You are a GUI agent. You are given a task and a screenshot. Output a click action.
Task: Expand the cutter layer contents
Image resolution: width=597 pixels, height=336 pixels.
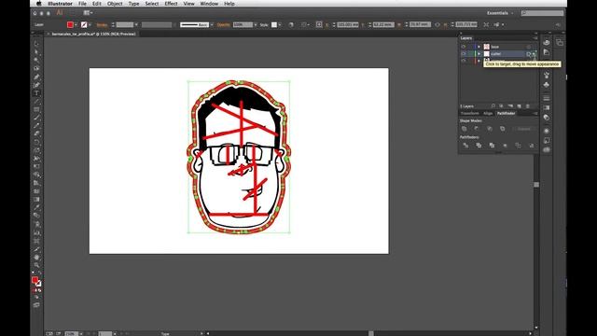[x=479, y=54]
